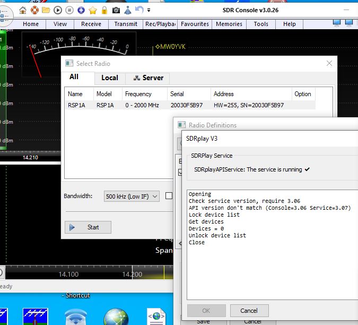
Task: Open the Receive ribbon tab
Action: coord(91,24)
